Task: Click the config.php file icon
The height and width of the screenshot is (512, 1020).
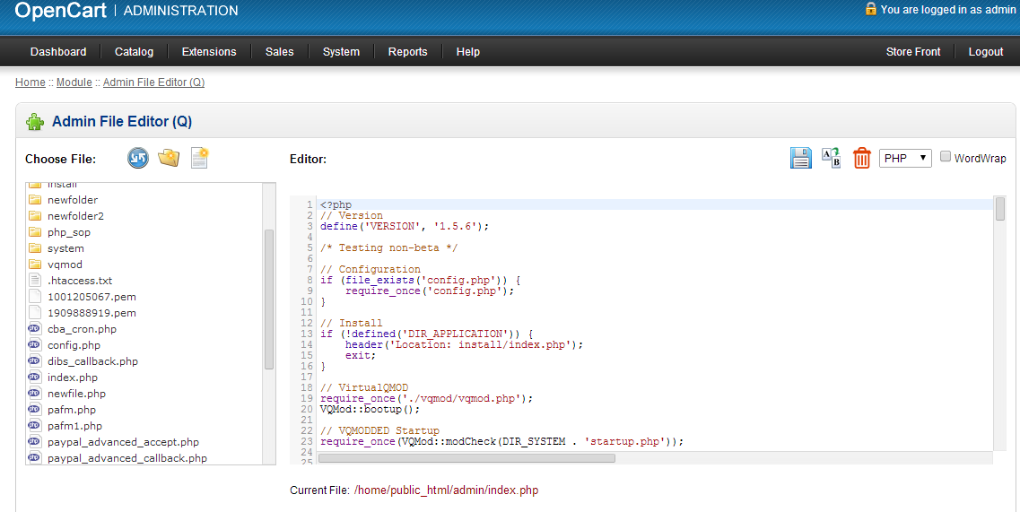Action: (34, 345)
